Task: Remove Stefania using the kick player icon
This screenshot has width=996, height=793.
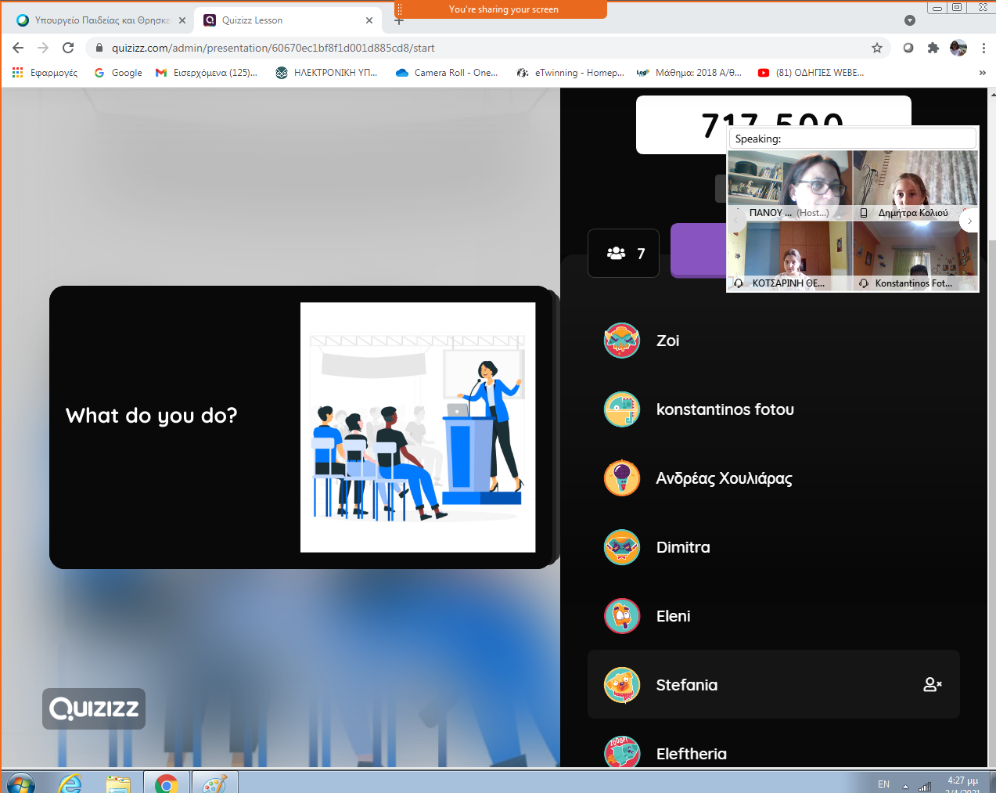Action: 932,685
